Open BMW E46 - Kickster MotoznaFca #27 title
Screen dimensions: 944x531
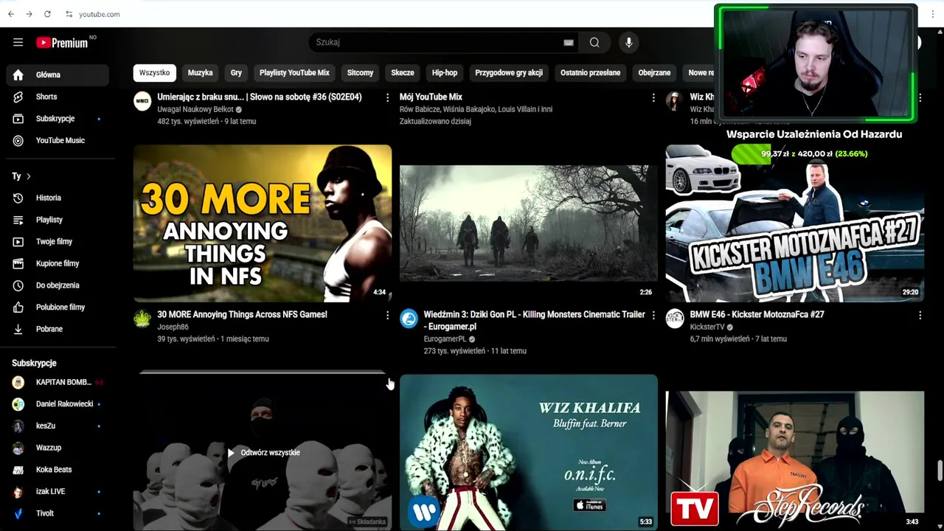tap(757, 315)
